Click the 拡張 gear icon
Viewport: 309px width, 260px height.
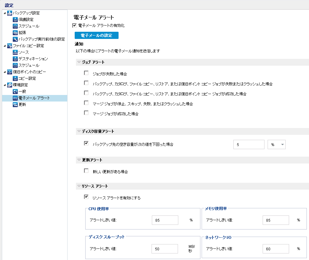pos(15,33)
